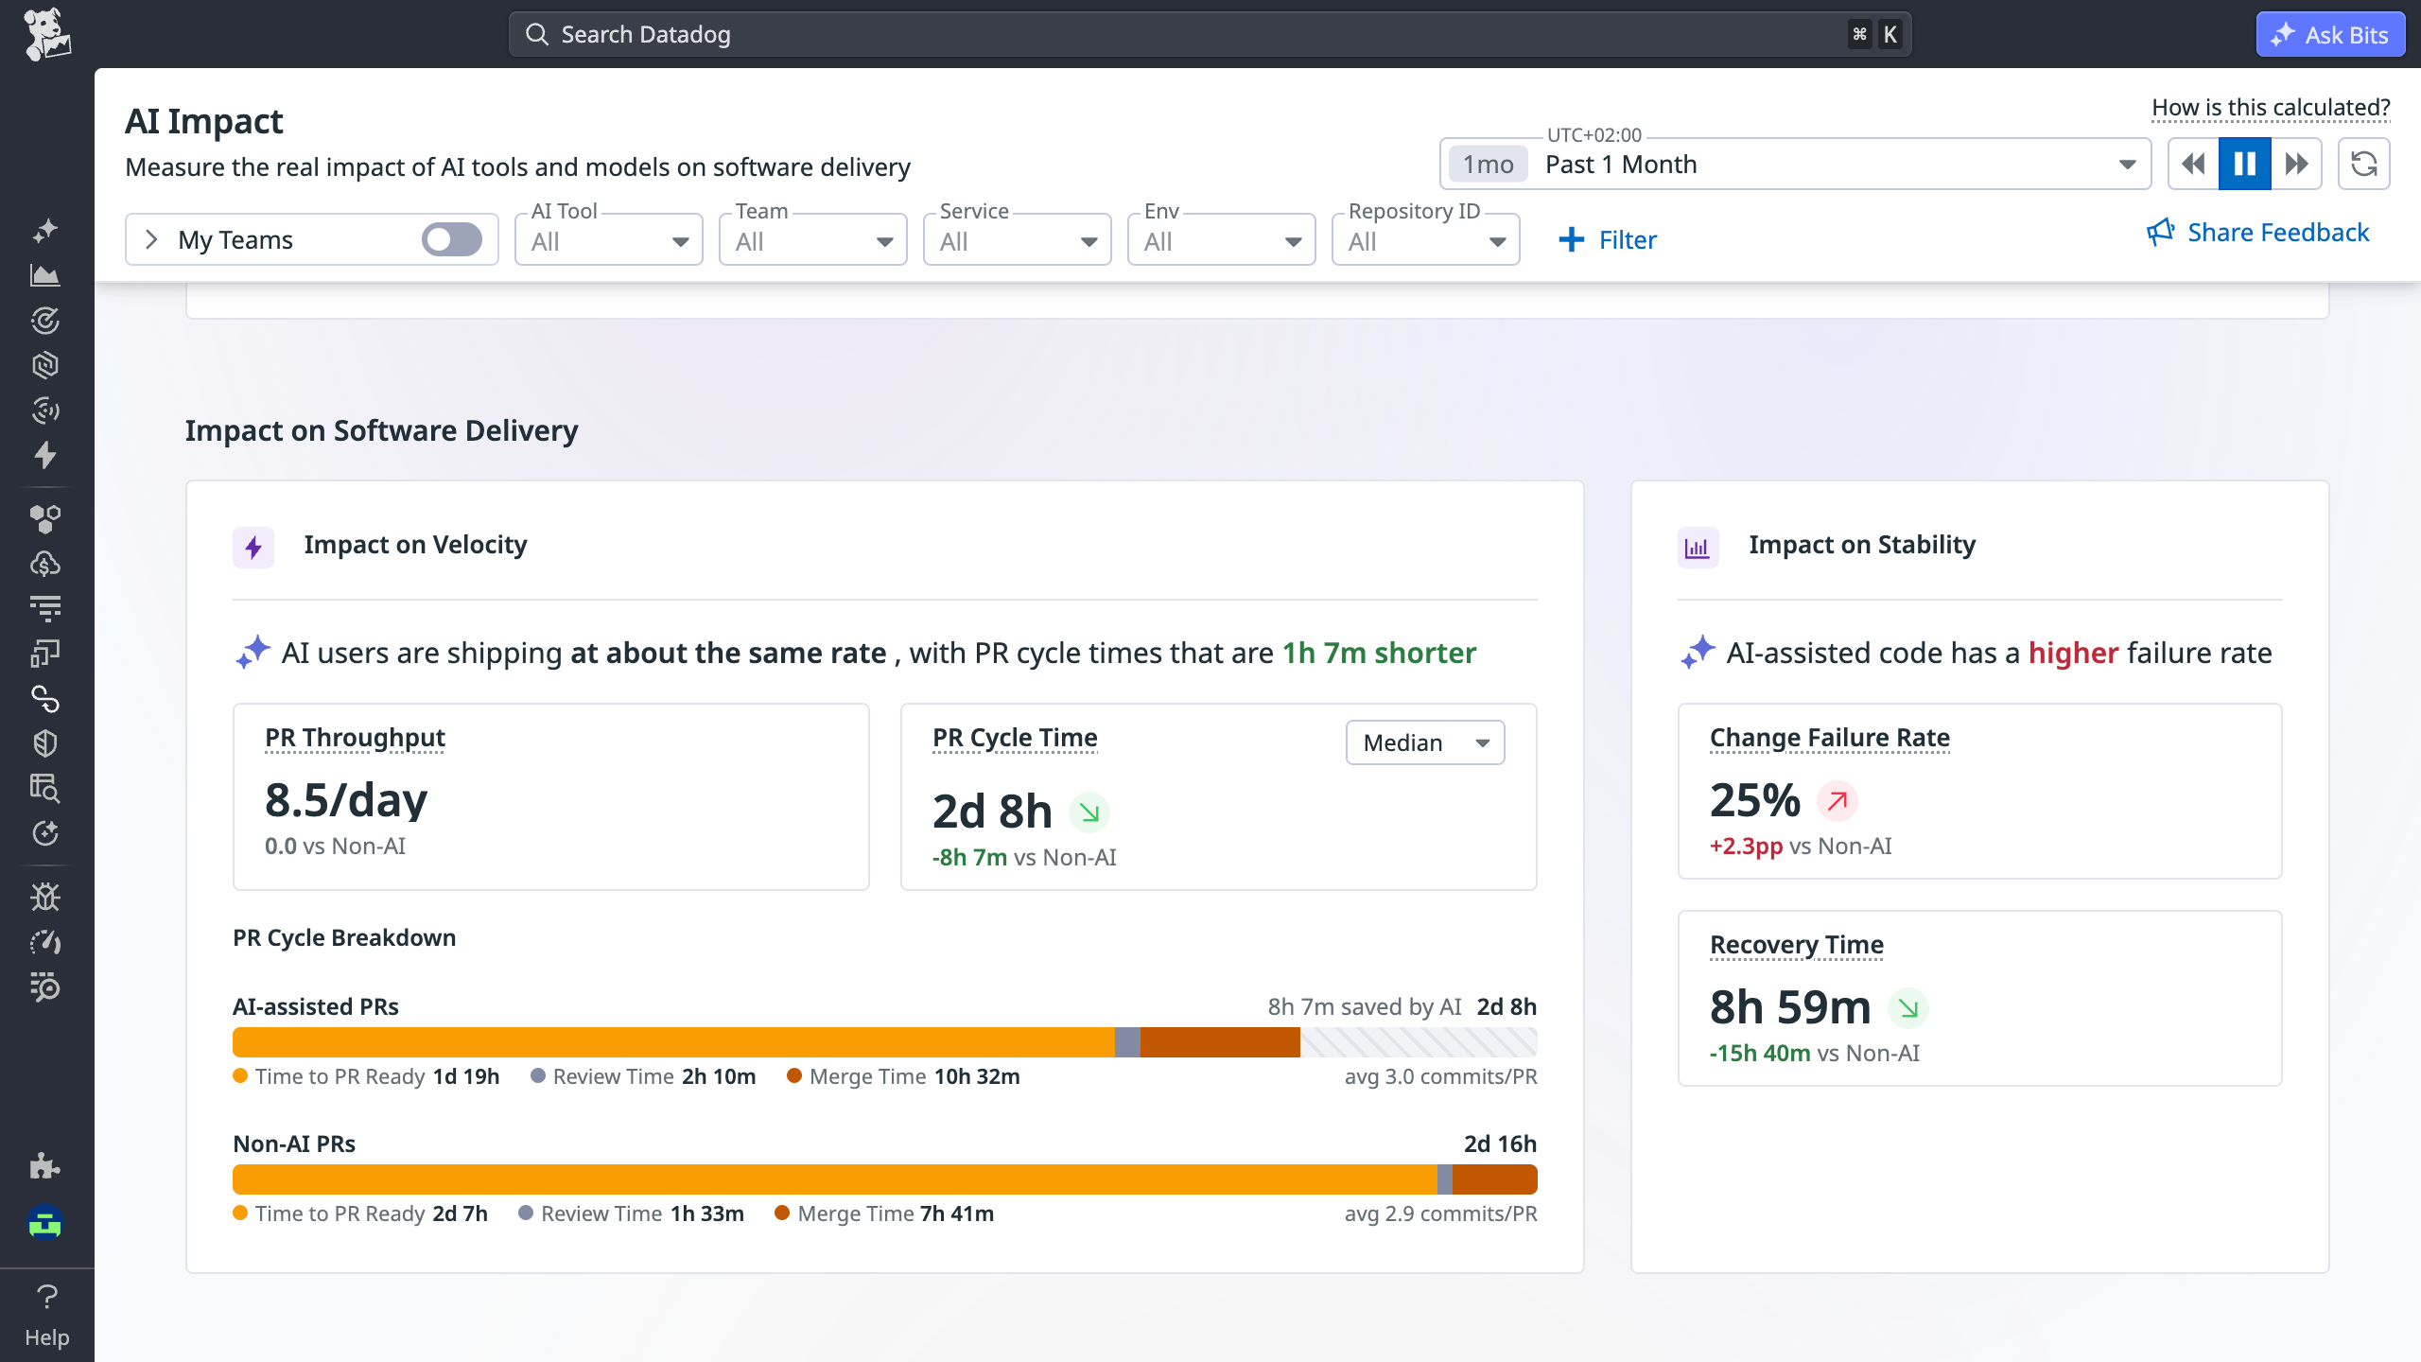Expand the My Teams chevron
The image size is (2421, 1362).
click(151, 239)
